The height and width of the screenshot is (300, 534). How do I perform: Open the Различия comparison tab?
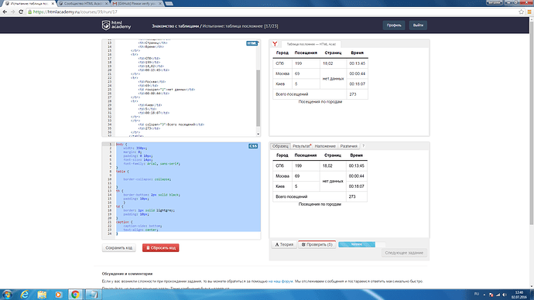click(x=349, y=146)
